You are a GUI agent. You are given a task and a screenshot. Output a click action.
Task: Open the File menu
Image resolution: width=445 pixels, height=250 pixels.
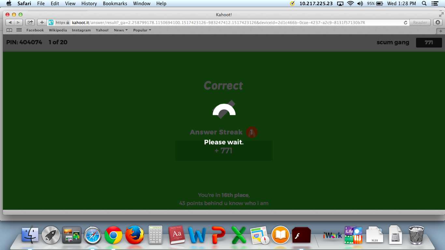[41, 4]
